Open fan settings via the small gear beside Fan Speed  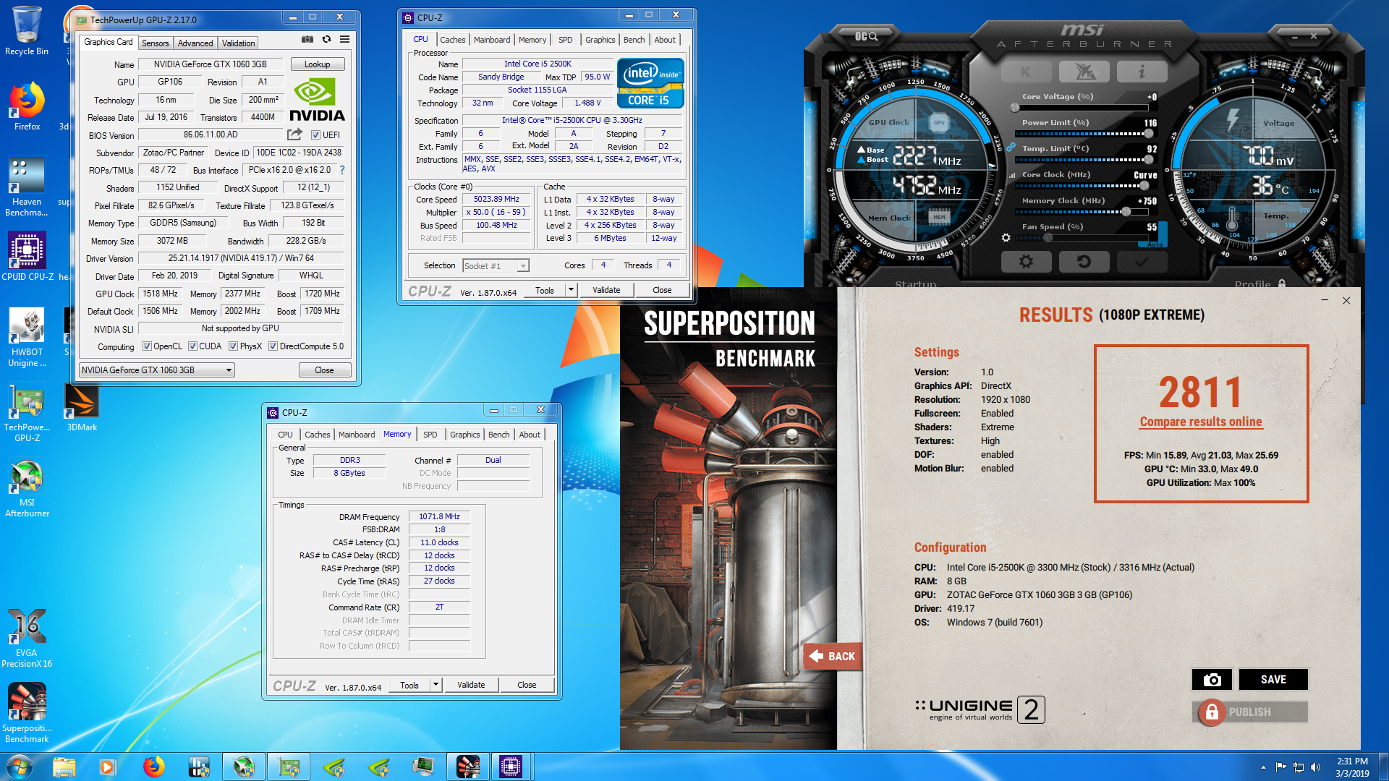pos(1006,238)
